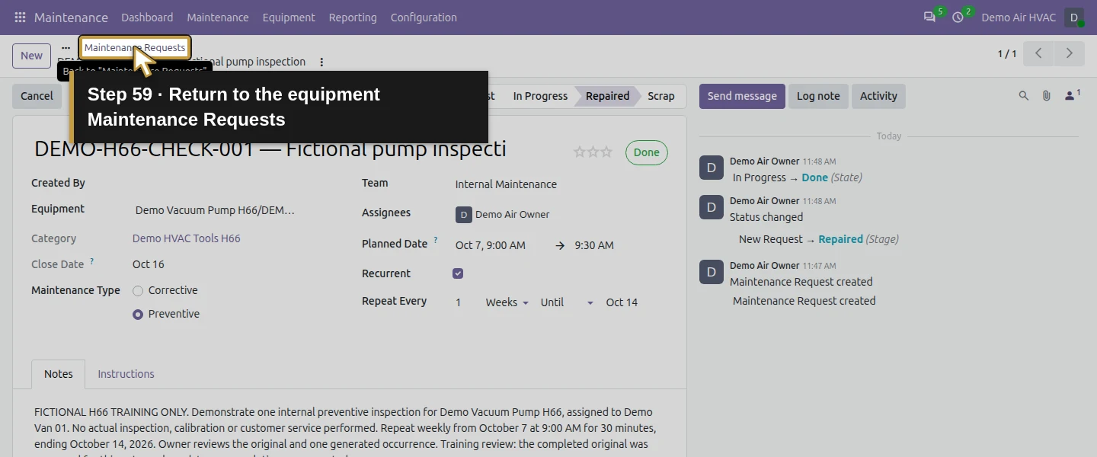The width and height of the screenshot is (1097, 457).
Task: Click the Activity button
Action: point(878,96)
